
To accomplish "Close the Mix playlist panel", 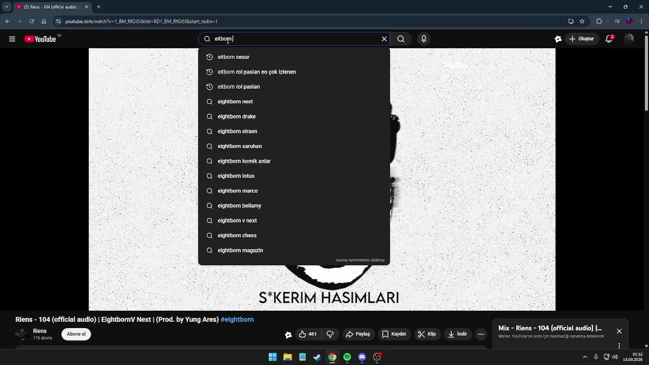I will pyautogui.click(x=619, y=331).
